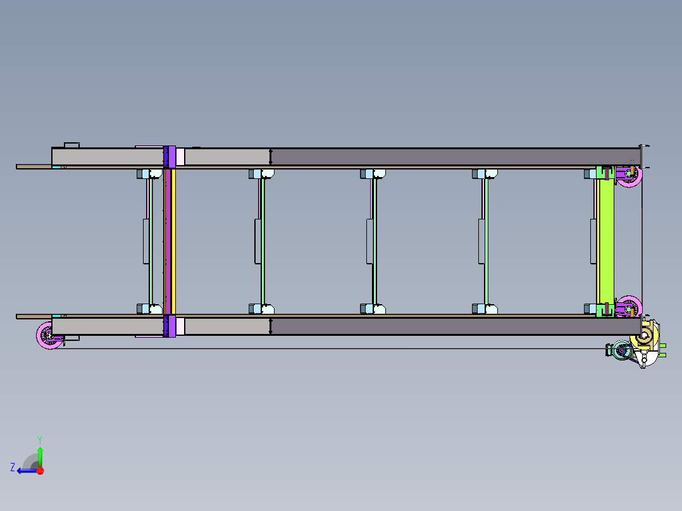Select the lime green cross beam at frame end
The image size is (682, 511).
coord(606,242)
